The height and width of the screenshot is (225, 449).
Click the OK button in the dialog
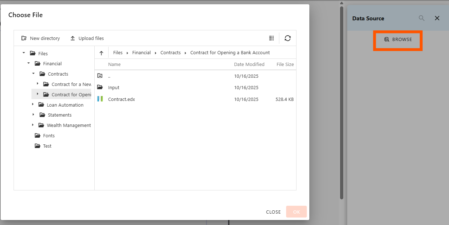click(x=296, y=212)
